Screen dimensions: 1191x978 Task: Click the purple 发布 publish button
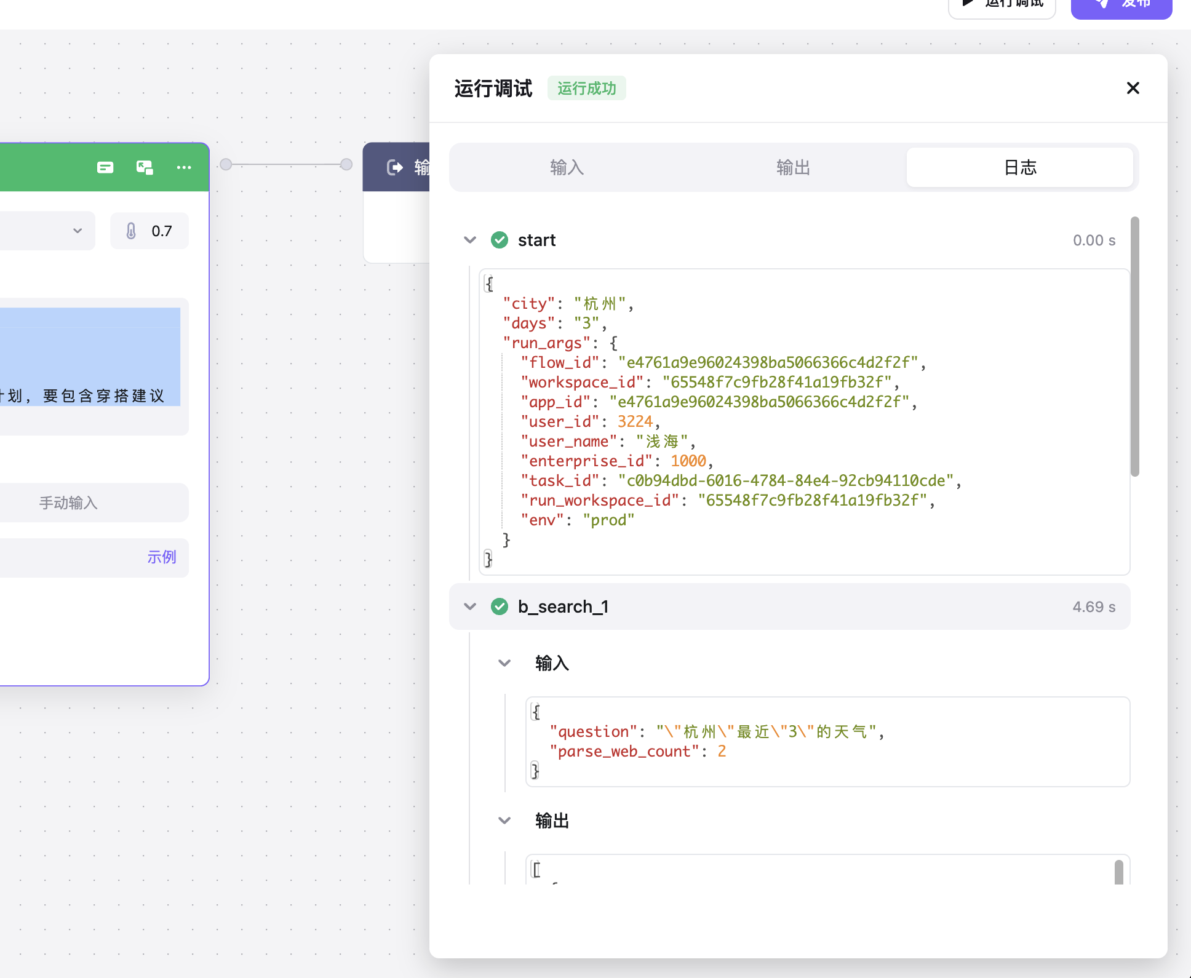tap(1121, 5)
